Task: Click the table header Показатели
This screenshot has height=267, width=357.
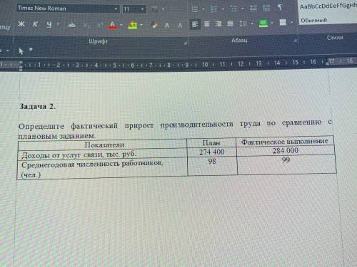Action: pos(104,145)
